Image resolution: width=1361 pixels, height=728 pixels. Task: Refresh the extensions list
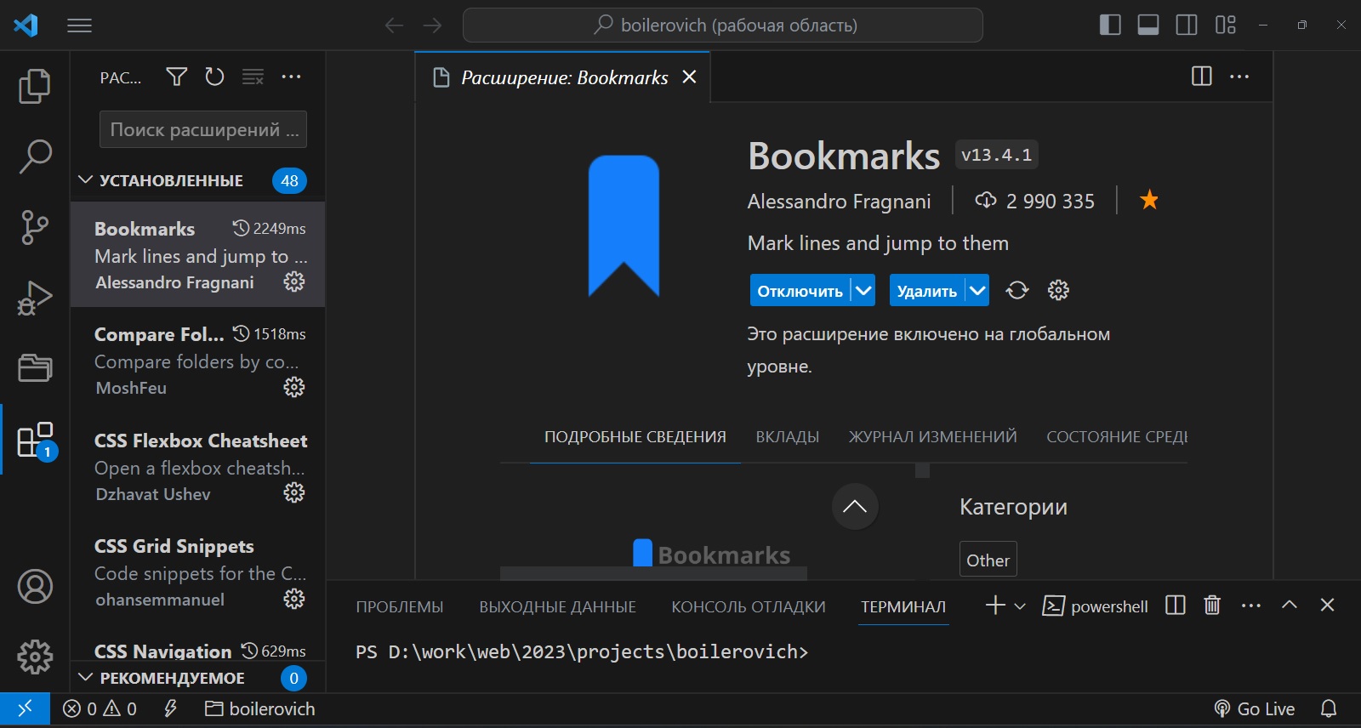[x=214, y=77]
